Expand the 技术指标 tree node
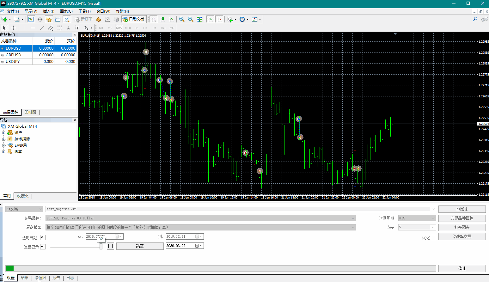 click(3, 139)
